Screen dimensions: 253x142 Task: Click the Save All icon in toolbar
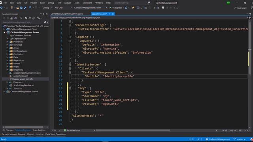[25, 8]
